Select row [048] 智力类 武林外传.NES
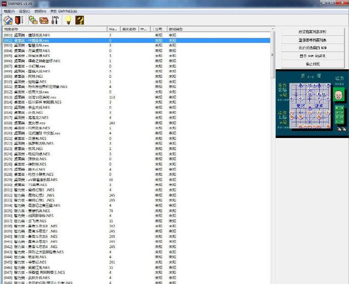The image size is (349, 284). [x=137, y=277]
